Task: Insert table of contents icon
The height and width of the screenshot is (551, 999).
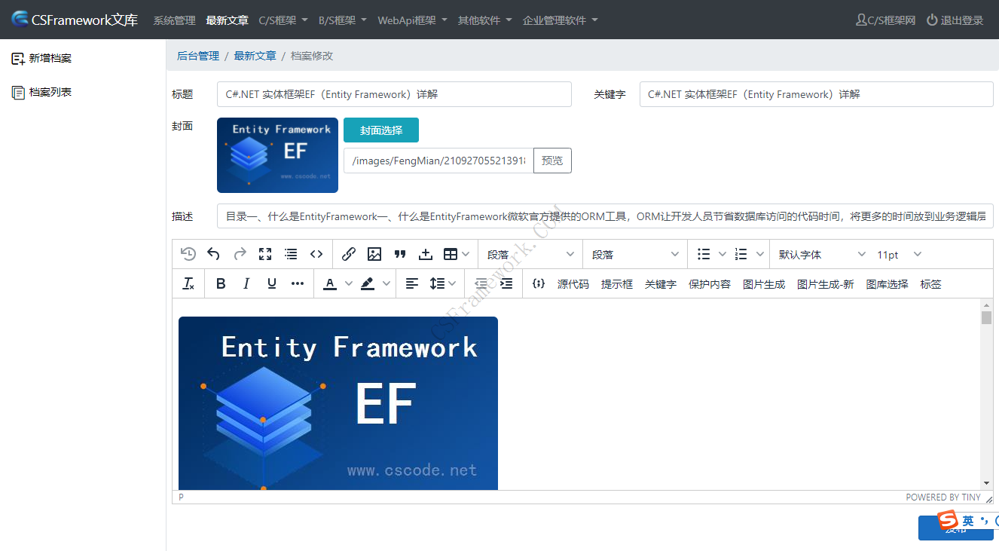Action: (x=291, y=254)
